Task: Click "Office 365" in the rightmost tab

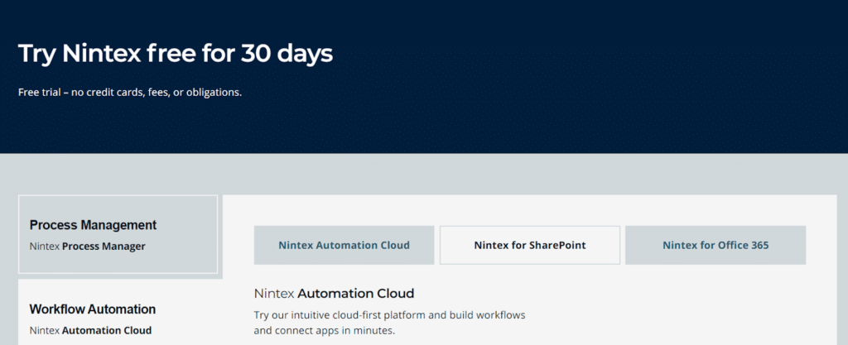Action: pyautogui.click(x=741, y=245)
